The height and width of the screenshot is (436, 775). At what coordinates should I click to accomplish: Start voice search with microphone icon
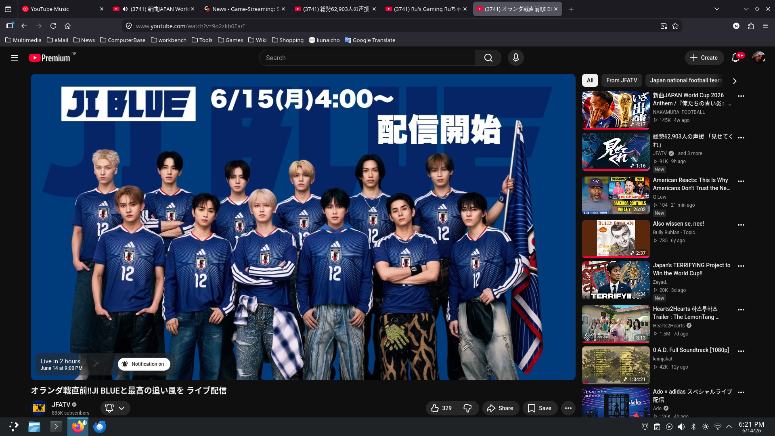(x=516, y=58)
